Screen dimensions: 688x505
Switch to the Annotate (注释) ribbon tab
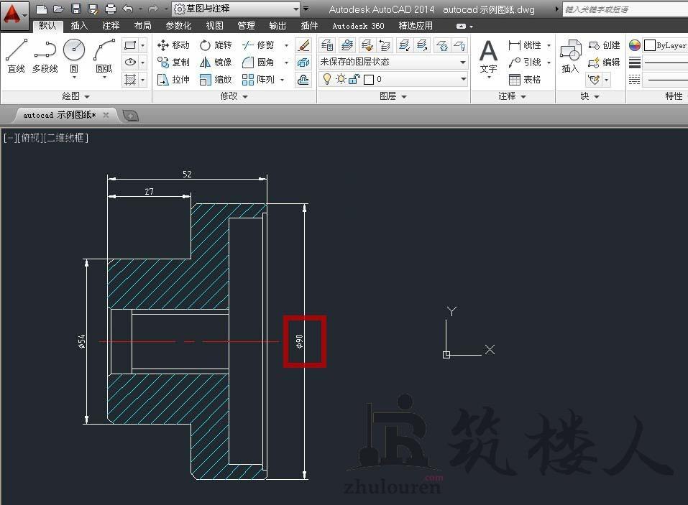click(111, 26)
